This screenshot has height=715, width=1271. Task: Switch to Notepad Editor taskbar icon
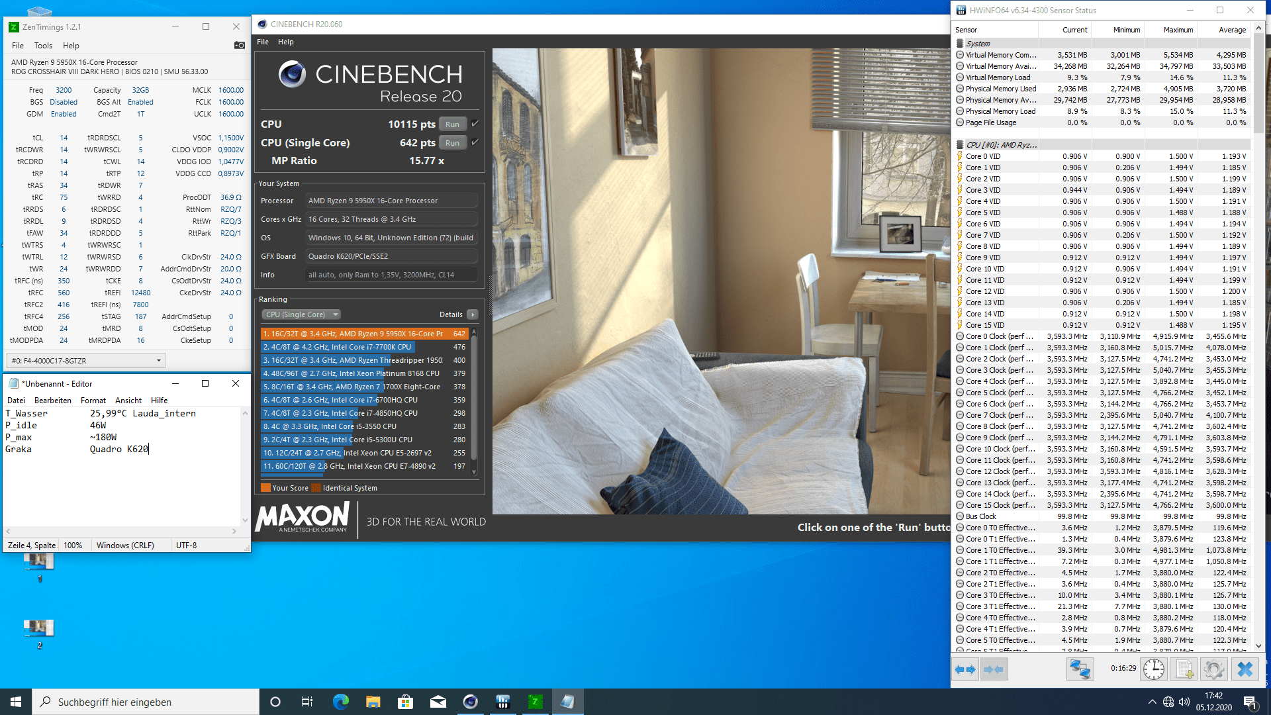point(567,702)
